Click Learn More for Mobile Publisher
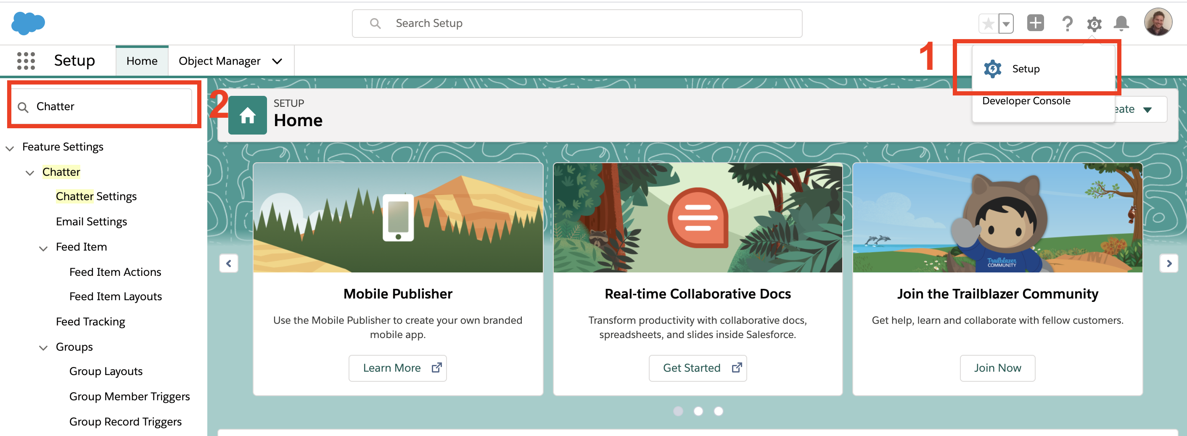The width and height of the screenshot is (1187, 436). point(397,368)
